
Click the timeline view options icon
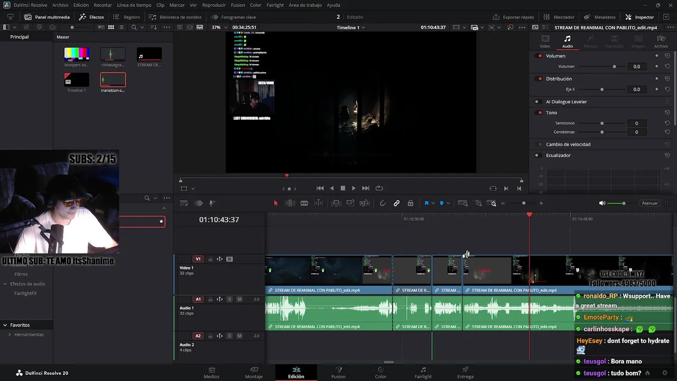tap(184, 203)
